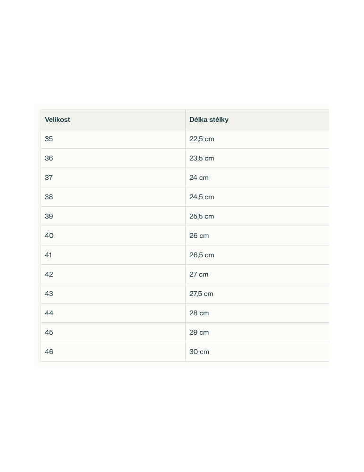Click the 30 cm length cell
Screen dimensions: 364x472
tap(199, 352)
